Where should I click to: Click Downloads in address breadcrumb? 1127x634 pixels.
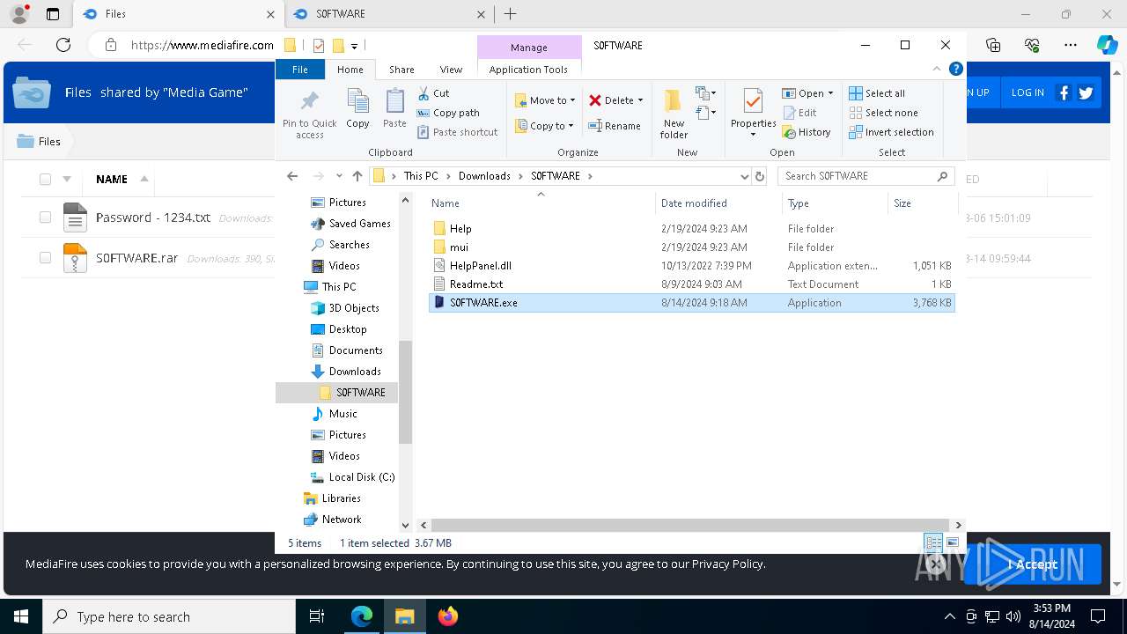[x=484, y=176]
